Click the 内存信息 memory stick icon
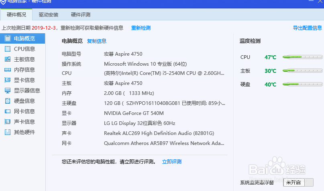 pyautogui.click(x=8, y=70)
